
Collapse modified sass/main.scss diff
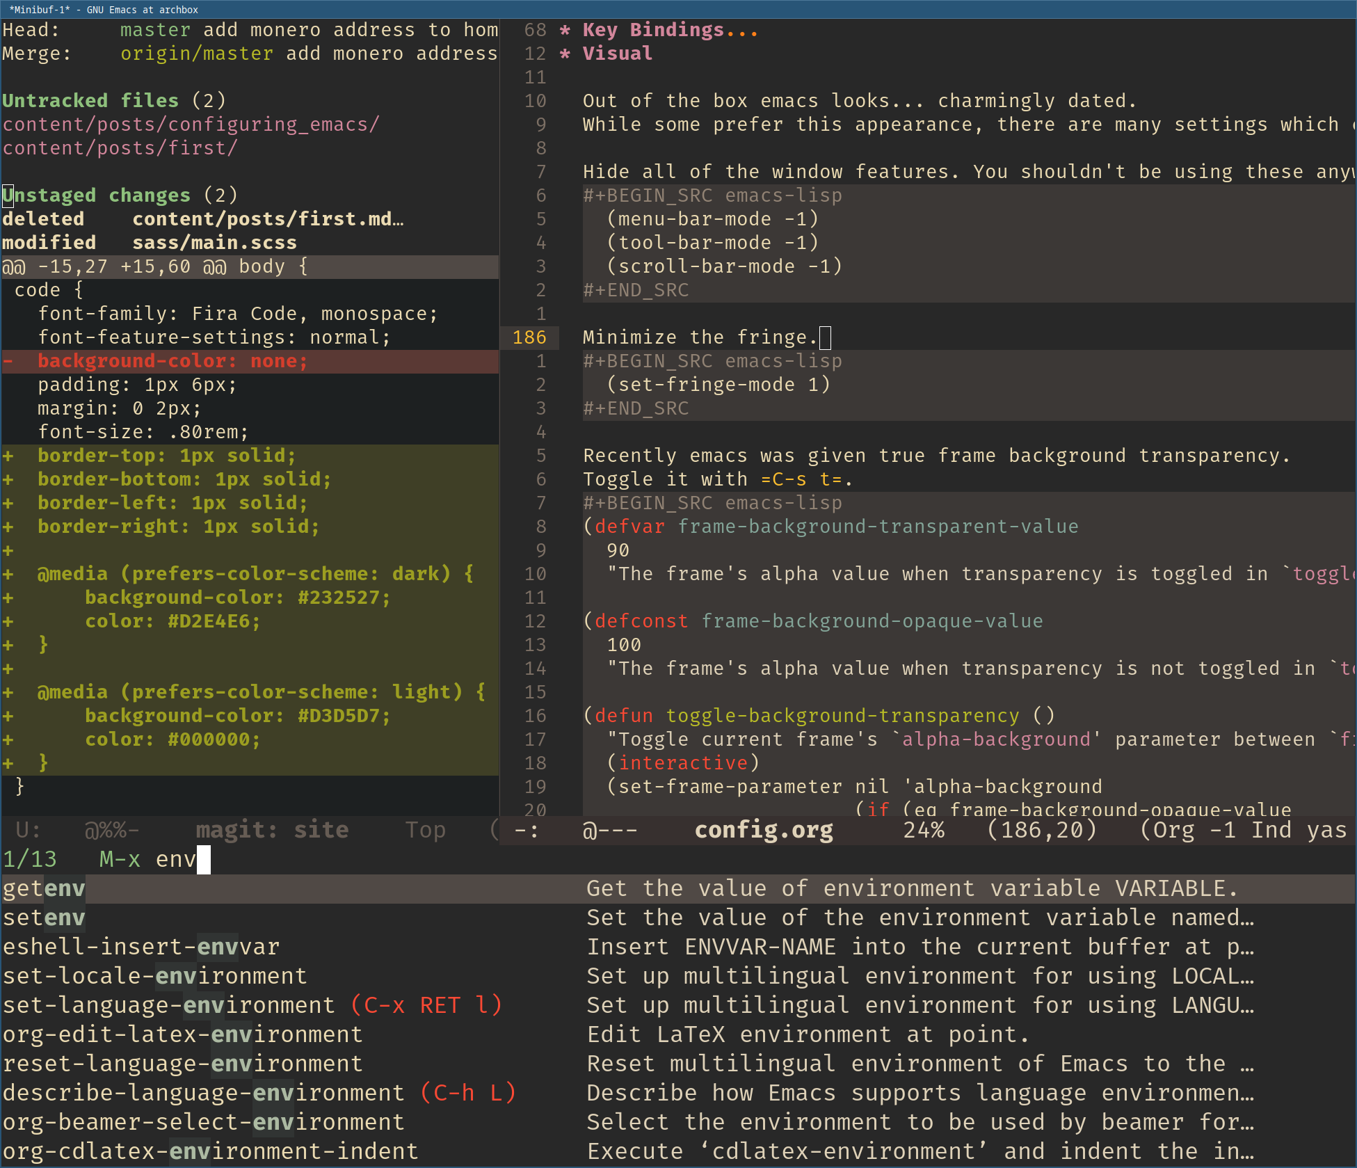[x=150, y=243]
